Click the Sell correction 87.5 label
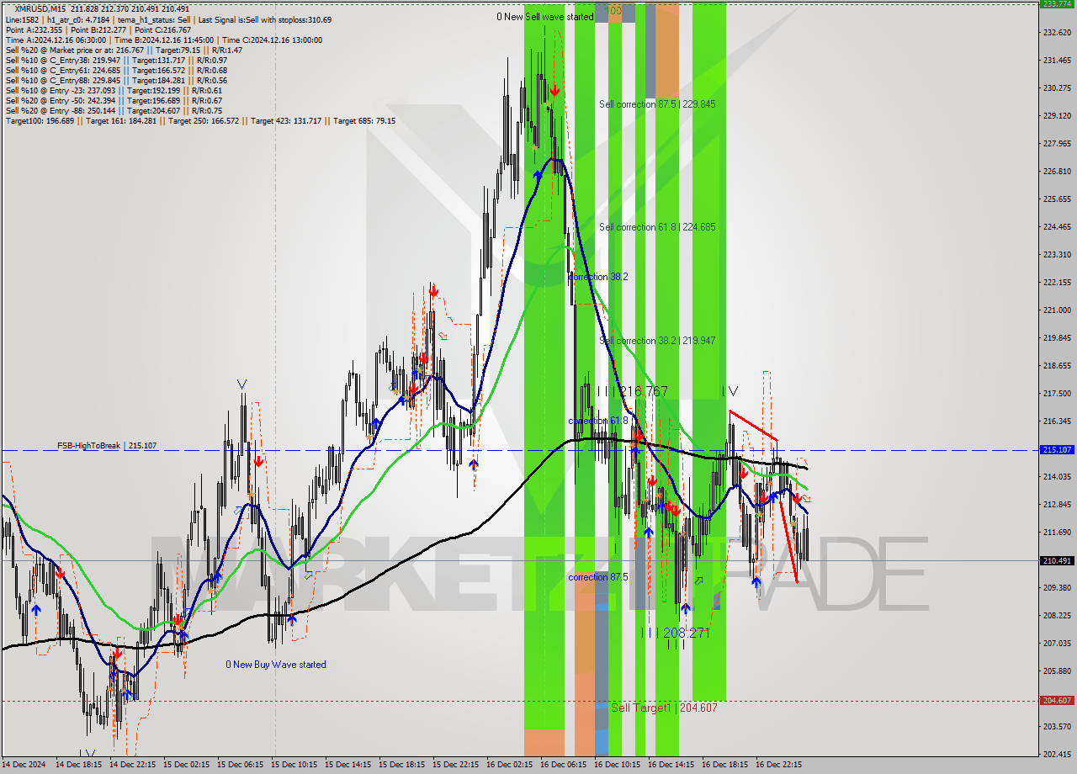 [657, 104]
